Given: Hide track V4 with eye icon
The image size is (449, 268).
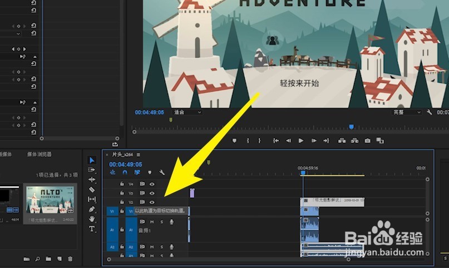Looking at the screenshot, I should coord(152,184).
